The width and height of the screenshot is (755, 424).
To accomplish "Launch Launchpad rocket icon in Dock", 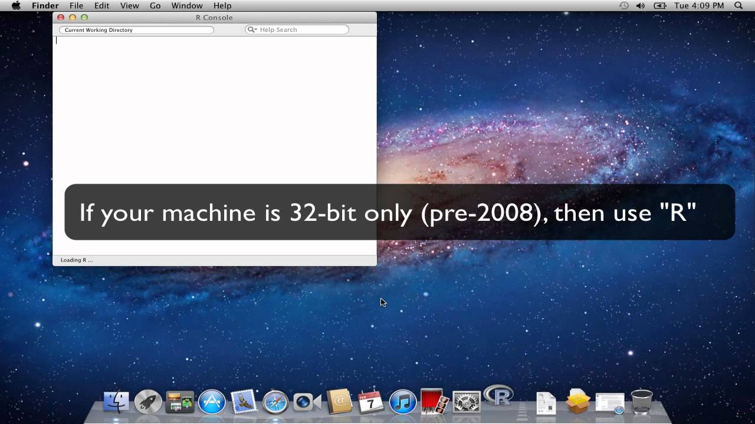I will coord(148,402).
